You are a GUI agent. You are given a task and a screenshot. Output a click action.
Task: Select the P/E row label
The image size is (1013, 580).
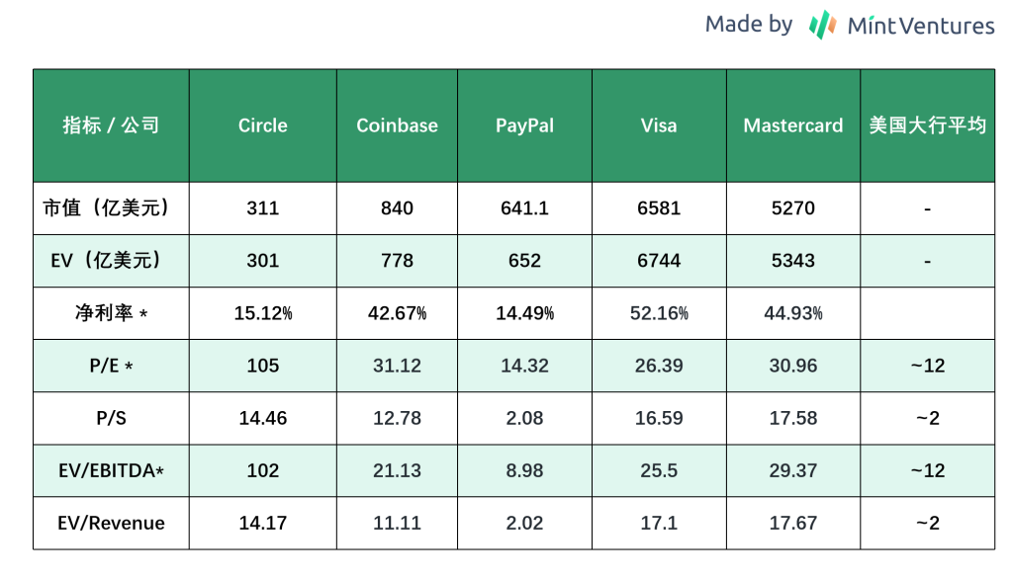tap(111, 366)
